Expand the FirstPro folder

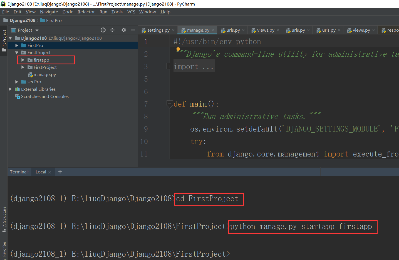coord(17,45)
